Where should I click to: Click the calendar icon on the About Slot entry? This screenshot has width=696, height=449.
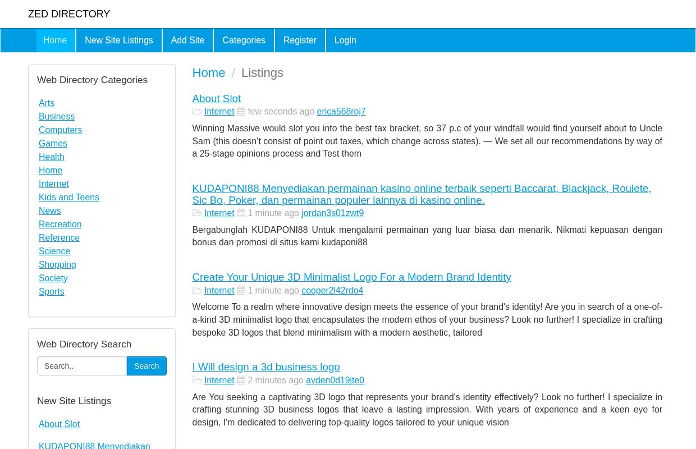pyautogui.click(x=241, y=111)
